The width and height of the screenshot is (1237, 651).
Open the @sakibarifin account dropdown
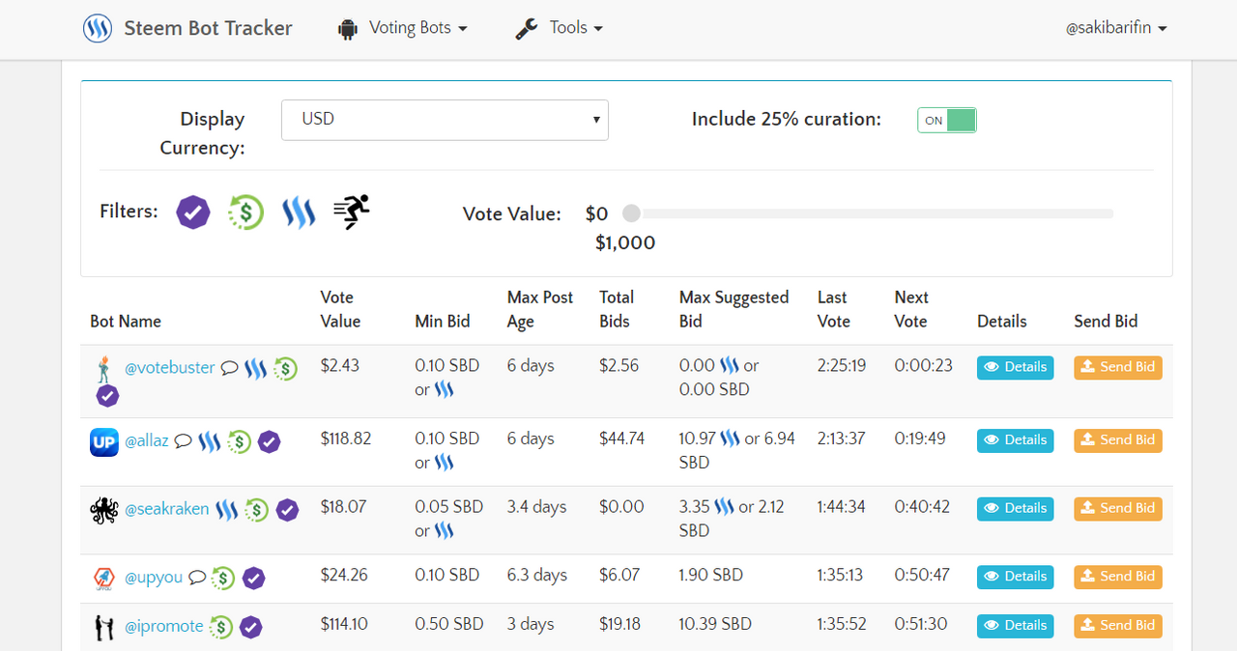point(1116,28)
